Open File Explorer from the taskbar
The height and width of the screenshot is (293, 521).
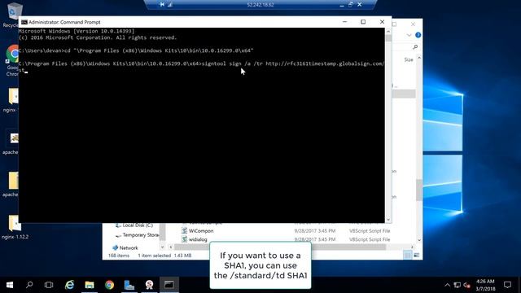(90, 285)
